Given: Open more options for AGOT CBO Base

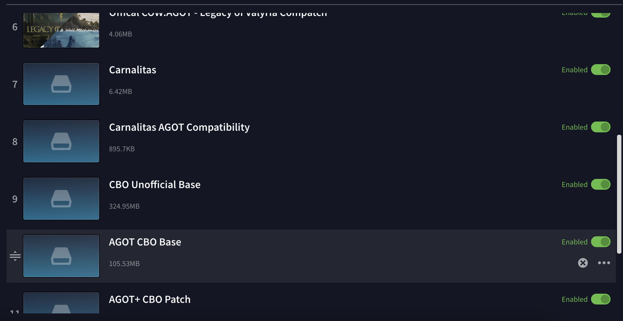Looking at the screenshot, I should [x=604, y=263].
